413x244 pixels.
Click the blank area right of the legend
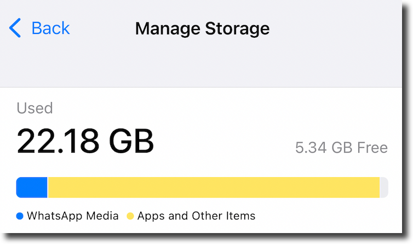329,216
